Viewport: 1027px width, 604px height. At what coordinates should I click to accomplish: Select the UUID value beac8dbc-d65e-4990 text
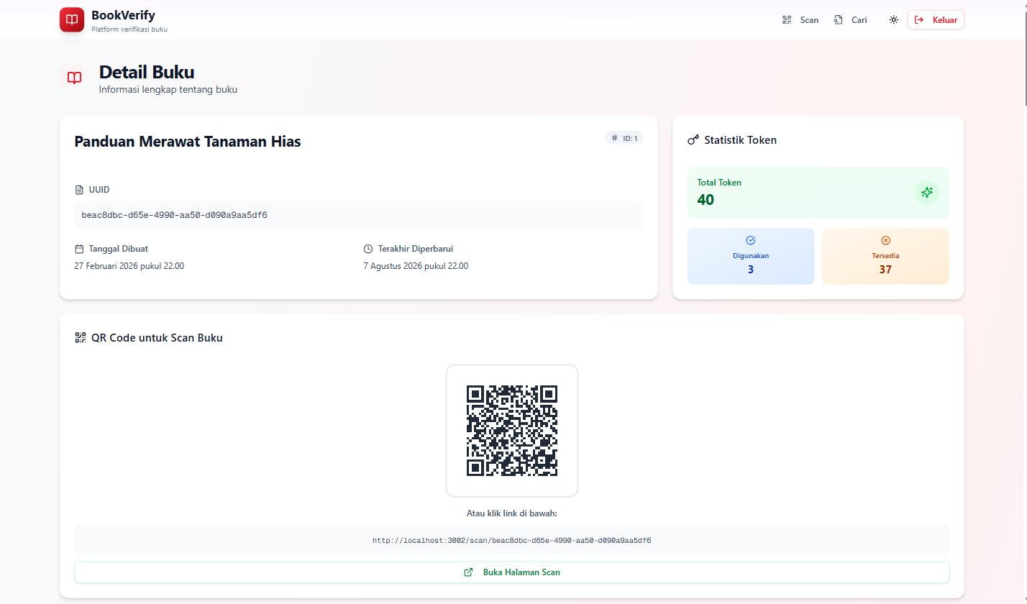coord(175,215)
